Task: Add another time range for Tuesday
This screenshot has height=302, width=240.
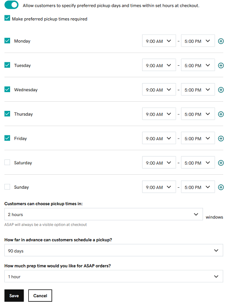Action: click(221, 65)
